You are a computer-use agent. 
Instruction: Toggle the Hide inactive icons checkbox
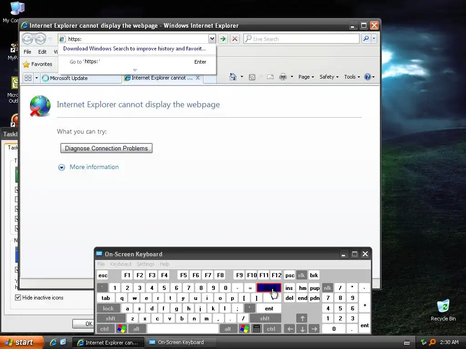18,298
